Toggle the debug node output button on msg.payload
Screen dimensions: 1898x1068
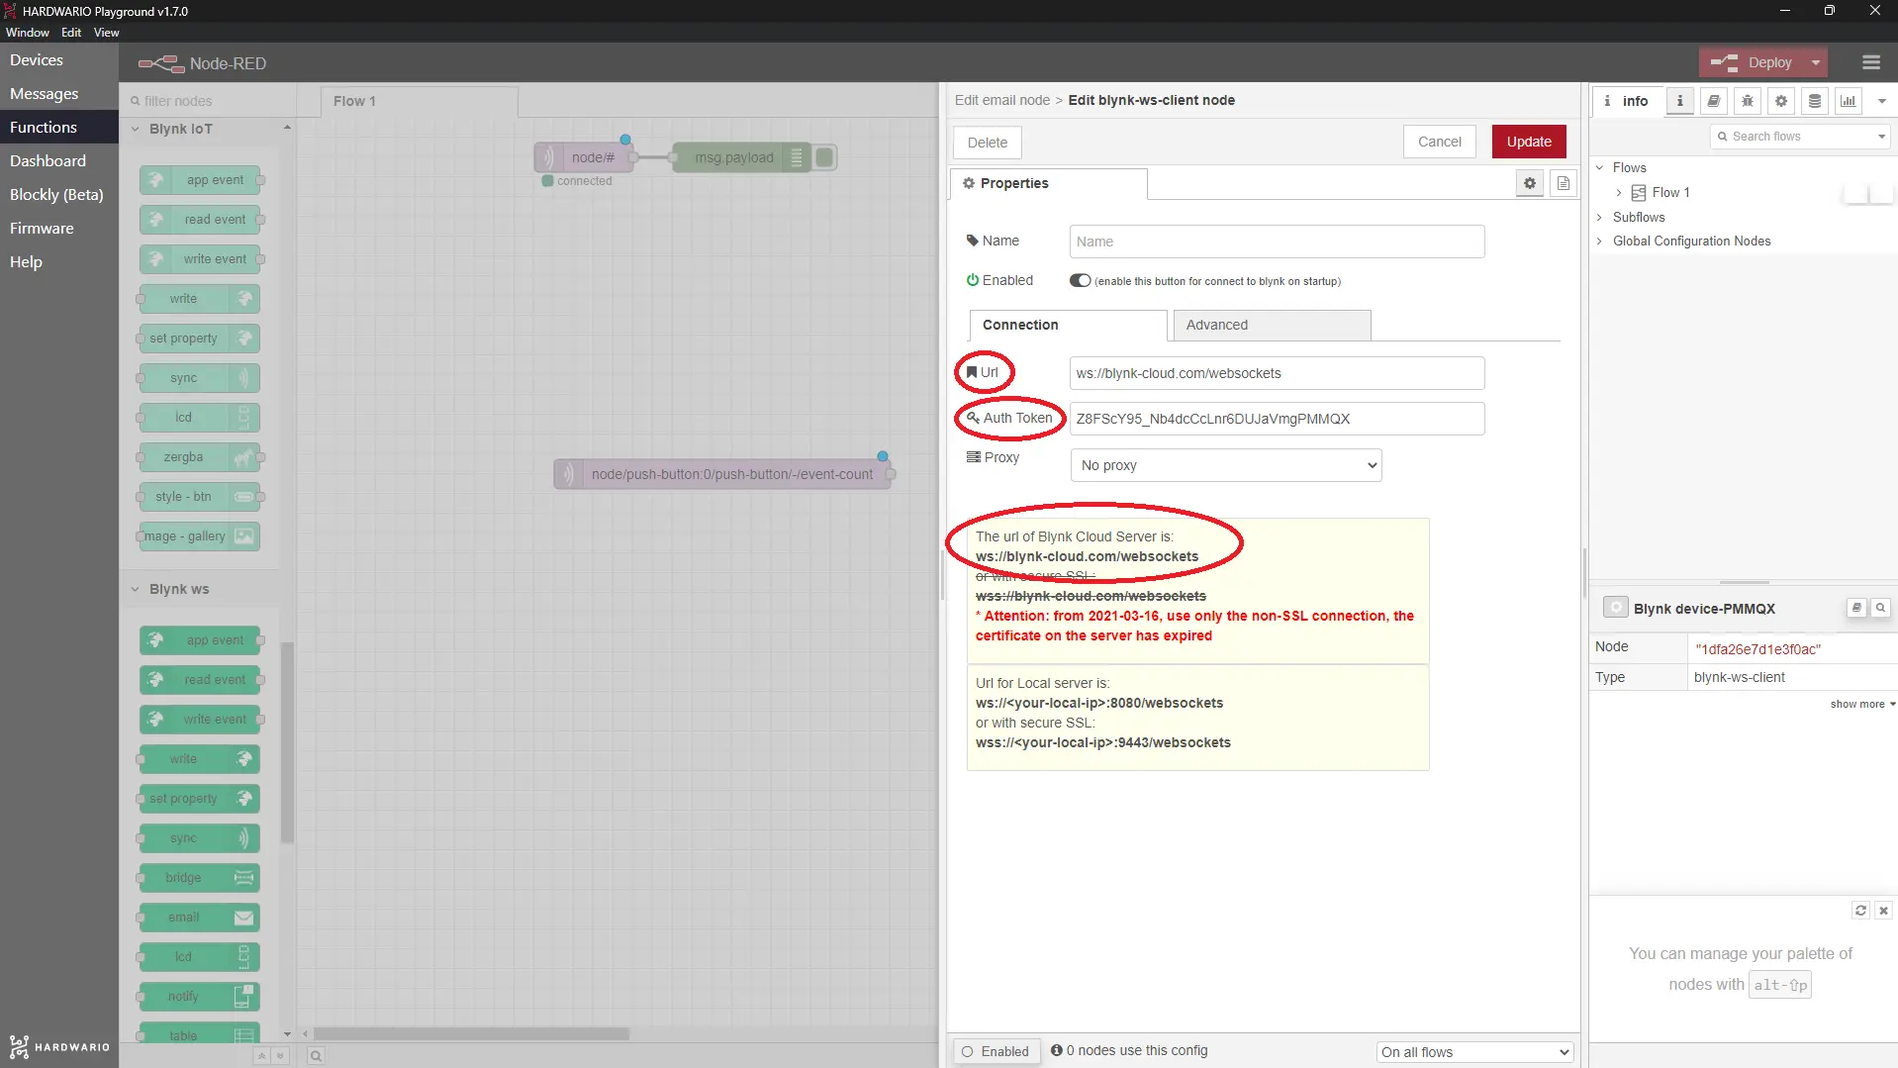pyautogui.click(x=825, y=157)
